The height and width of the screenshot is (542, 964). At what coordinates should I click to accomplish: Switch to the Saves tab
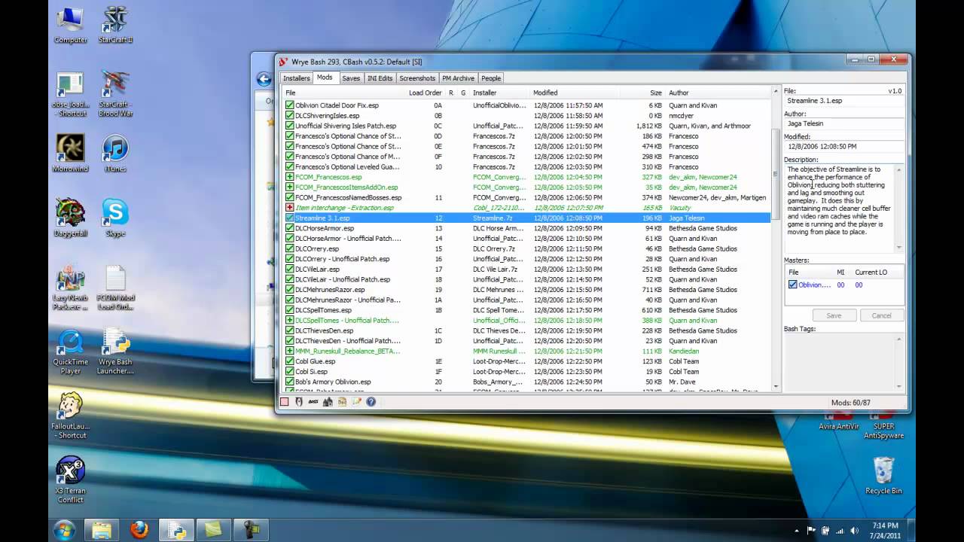pos(351,78)
